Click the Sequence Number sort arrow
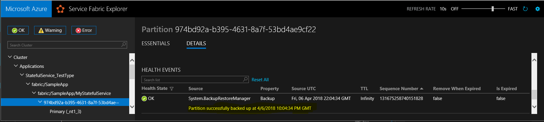The image size is (544, 122). click(x=422, y=89)
